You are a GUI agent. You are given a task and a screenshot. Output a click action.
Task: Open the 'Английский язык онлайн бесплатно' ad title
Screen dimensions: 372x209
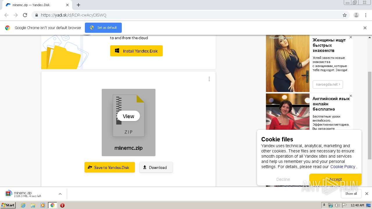[x=331, y=104]
